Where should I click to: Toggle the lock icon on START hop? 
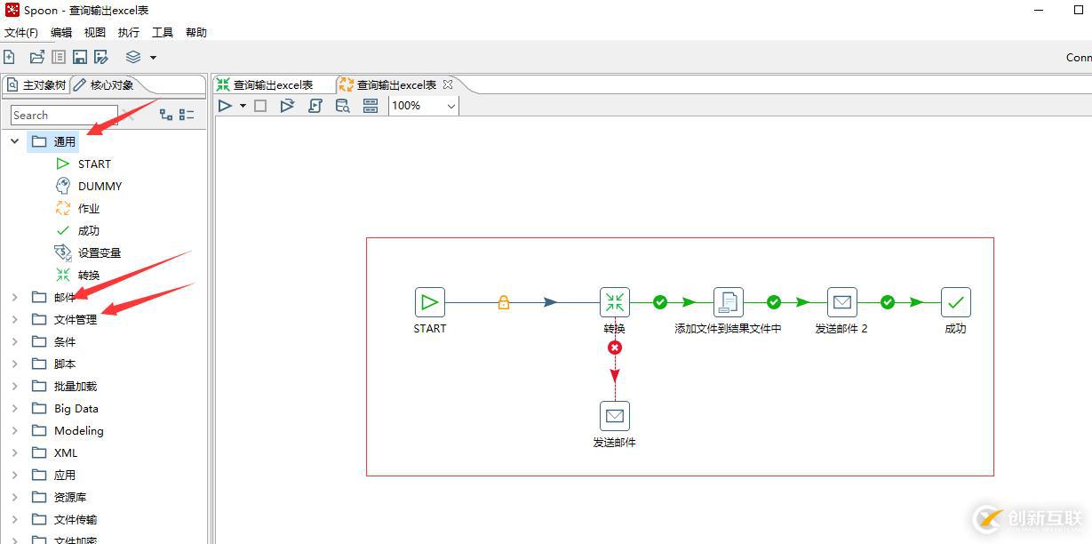point(504,302)
